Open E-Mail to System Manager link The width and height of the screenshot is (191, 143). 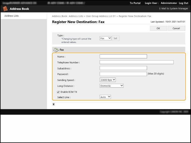pos(174,9)
